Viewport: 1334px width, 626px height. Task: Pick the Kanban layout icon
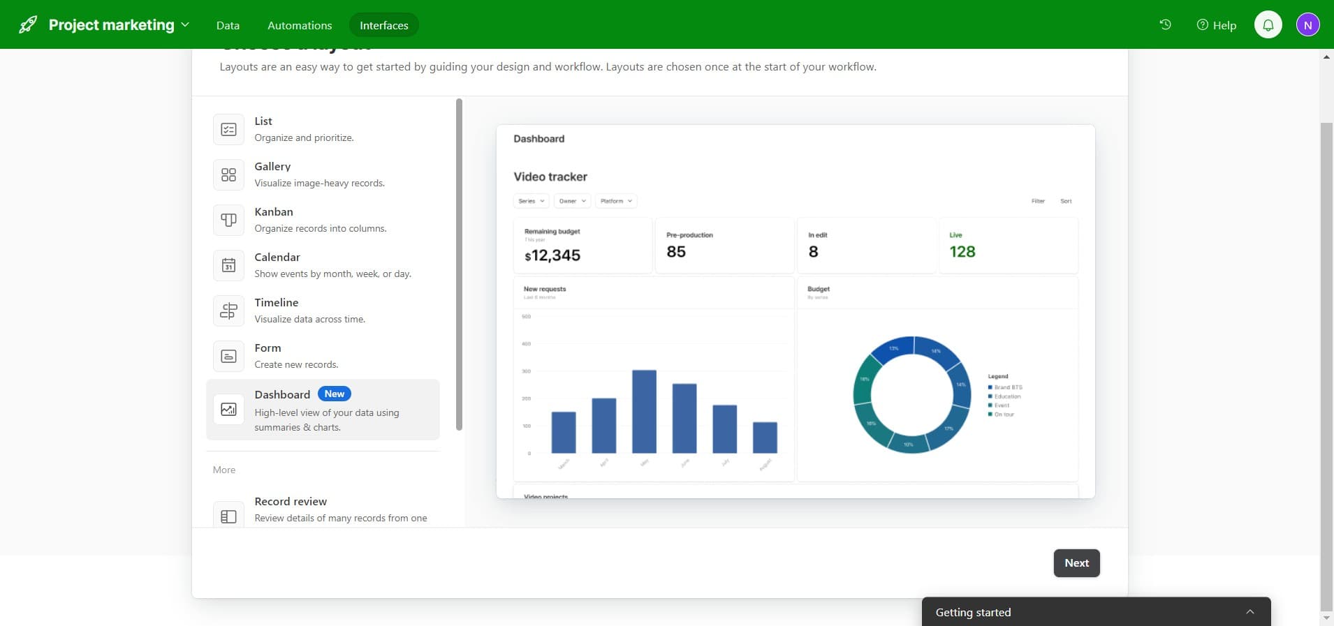pos(228,221)
